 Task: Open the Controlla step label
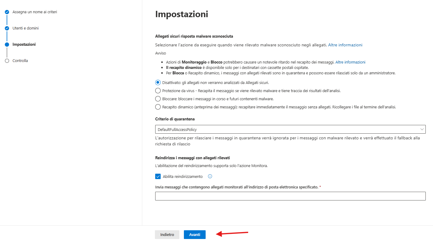(x=20, y=61)
